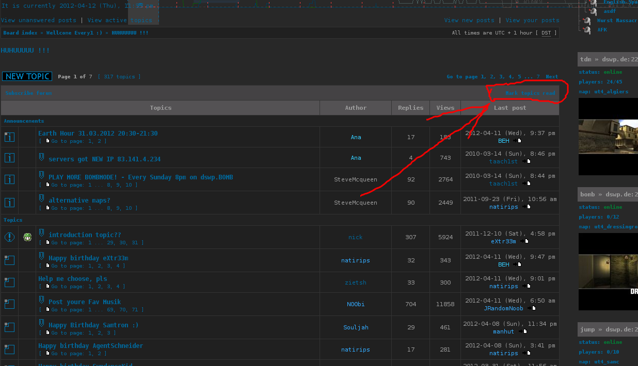This screenshot has height=366, width=638.
Task: Click the attachment paperclip on 'alternative maps?' topic
Action: (x=42, y=198)
